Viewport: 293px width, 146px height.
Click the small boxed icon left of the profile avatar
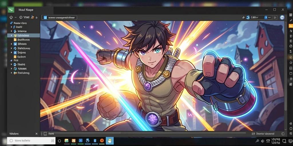[x=275, y=17]
